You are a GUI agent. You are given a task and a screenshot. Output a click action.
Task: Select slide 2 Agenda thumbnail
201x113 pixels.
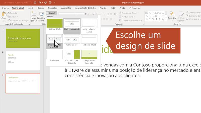click(23, 61)
